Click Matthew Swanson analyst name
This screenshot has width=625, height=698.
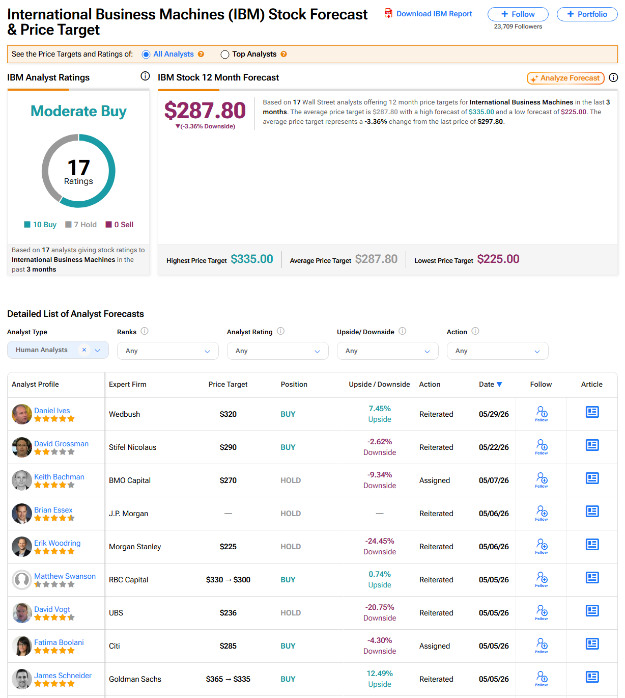(x=65, y=576)
